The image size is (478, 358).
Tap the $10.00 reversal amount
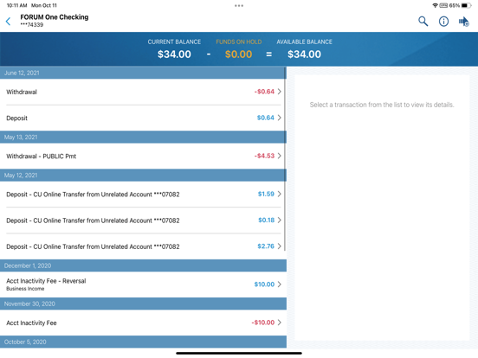click(x=264, y=284)
